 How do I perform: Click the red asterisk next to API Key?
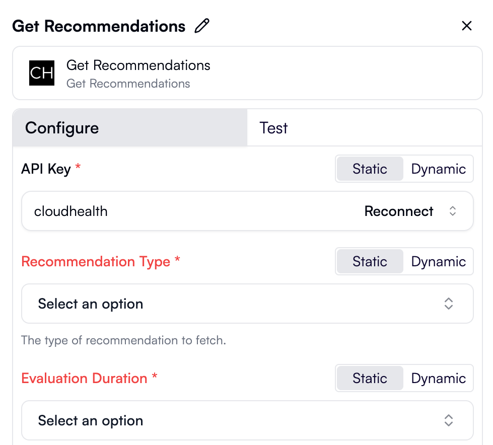pyautogui.click(x=78, y=166)
